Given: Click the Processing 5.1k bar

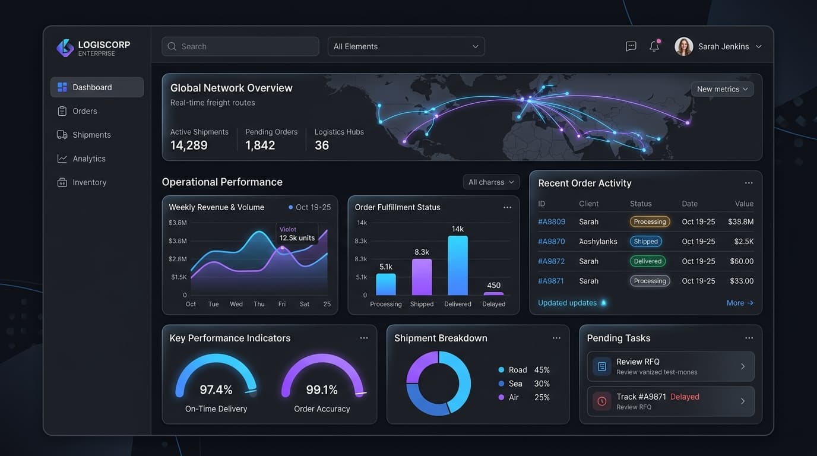Looking at the screenshot, I should pyautogui.click(x=386, y=284).
